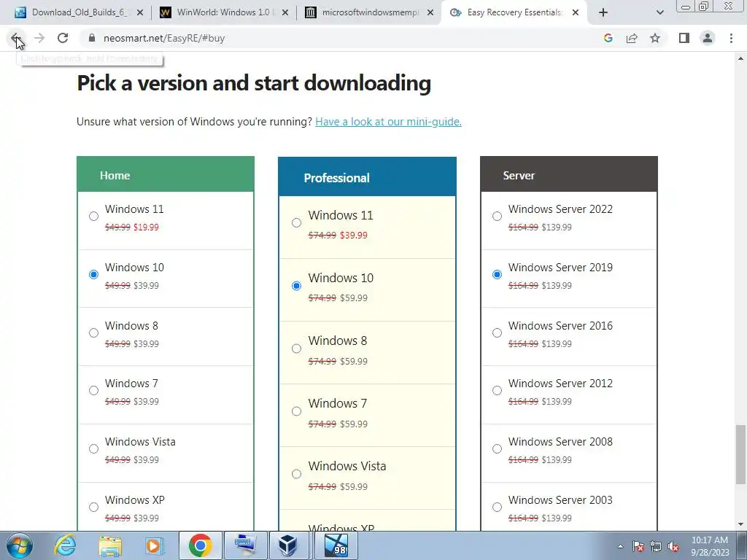Click the scrollbar down arrow

click(740, 524)
